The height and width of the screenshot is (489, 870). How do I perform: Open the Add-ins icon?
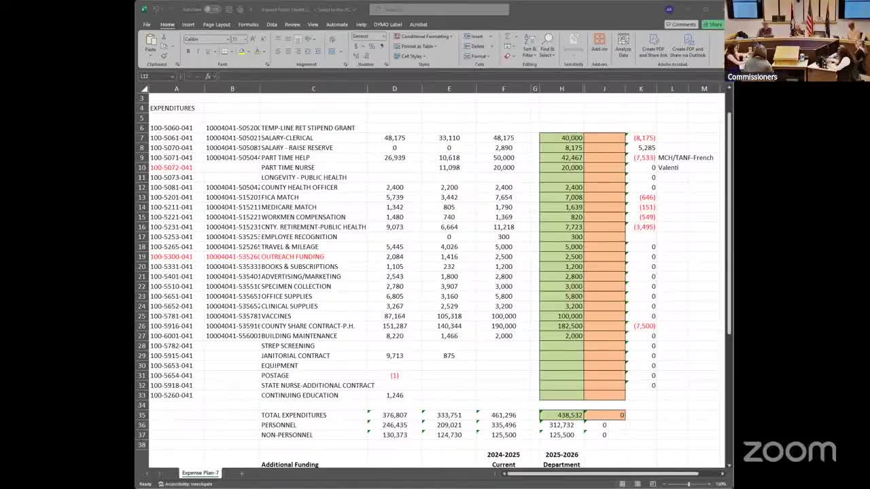point(599,42)
